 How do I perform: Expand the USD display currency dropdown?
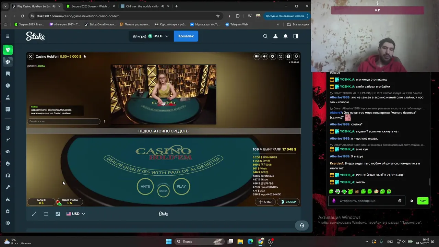(x=75, y=214)
